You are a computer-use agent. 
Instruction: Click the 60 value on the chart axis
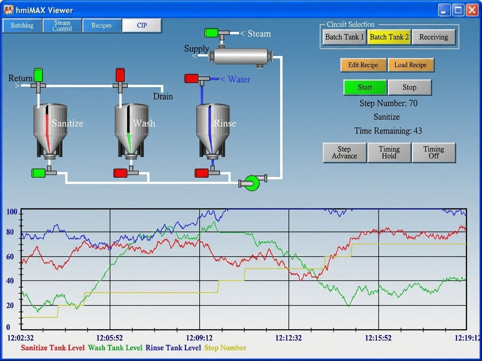10,257
